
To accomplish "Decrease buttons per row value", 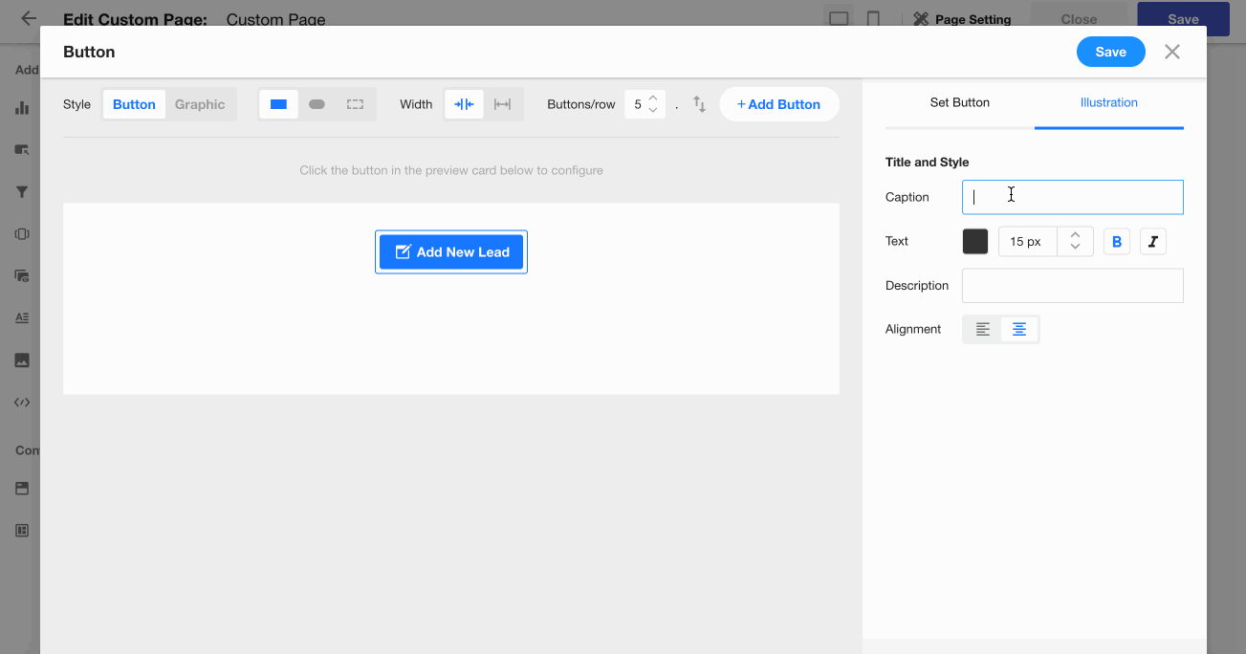I will 653,111.
